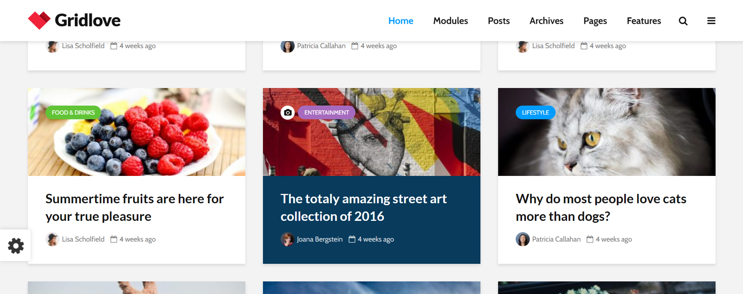Click Lisa Scholfield's avatar on fruits post
Viewport: 743px width, 294px height.
click(x=52, y=239)
